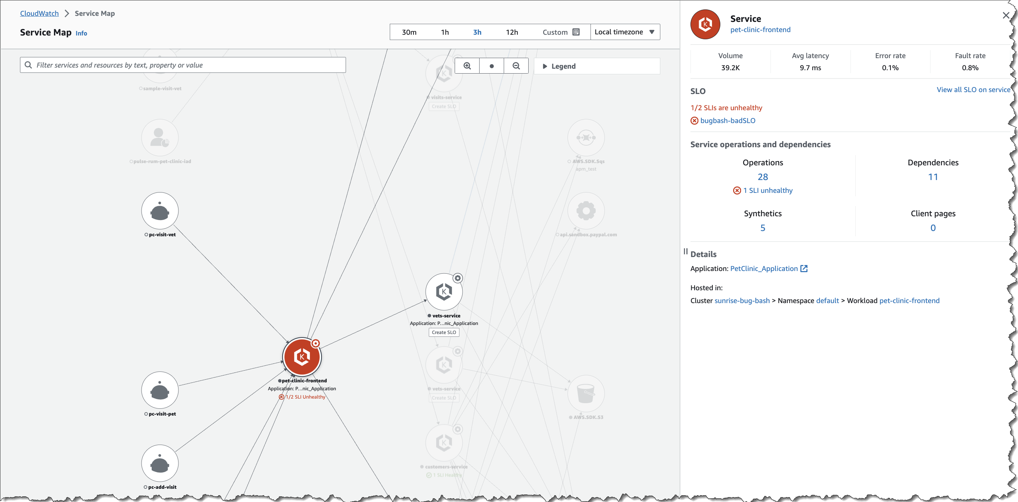Select the pet-clinic-frontend red service node
Screen dimensions: 1018x502
(302, 357)
